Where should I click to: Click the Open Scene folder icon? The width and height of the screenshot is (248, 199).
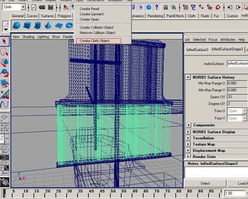pos(42,7)
